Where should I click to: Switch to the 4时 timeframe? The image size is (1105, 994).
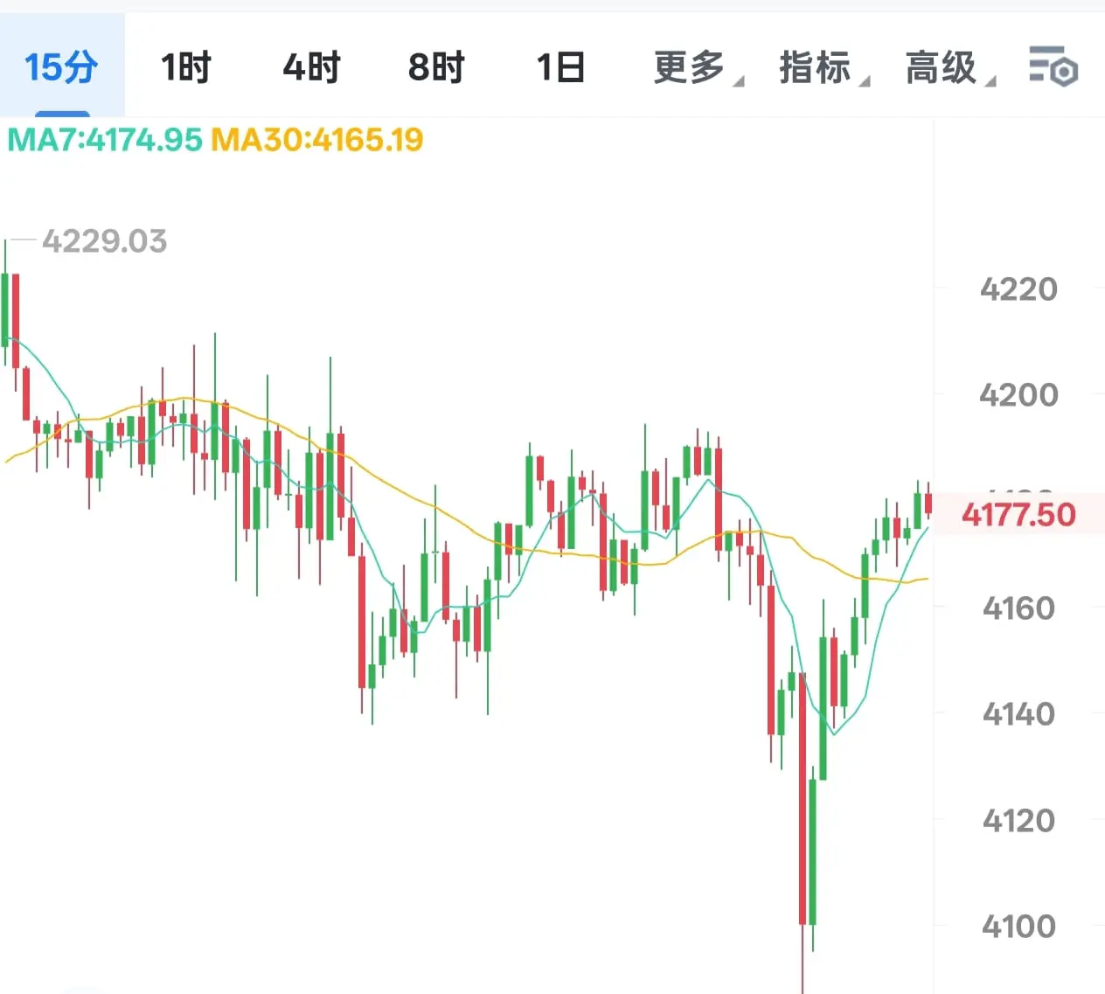point(311,67)
